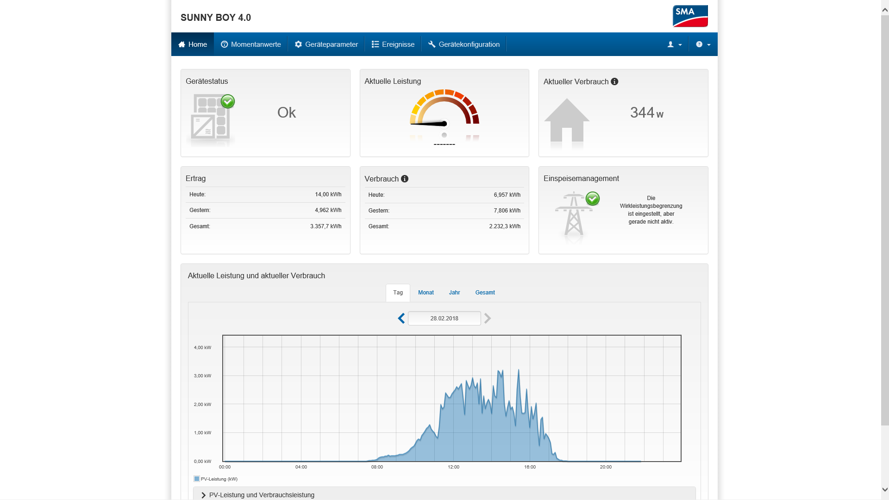The height and width of the screenshot is (500, 889).
Task: Toggle PV-Leistung legend swatch
Action: 197,479
